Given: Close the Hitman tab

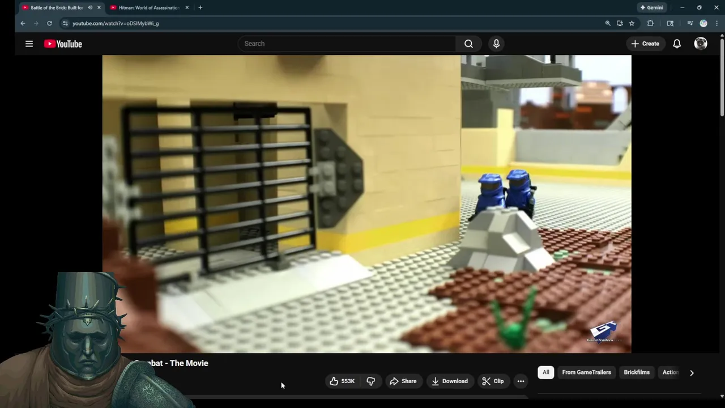Looking at the screenshot, I should point(187,7).
